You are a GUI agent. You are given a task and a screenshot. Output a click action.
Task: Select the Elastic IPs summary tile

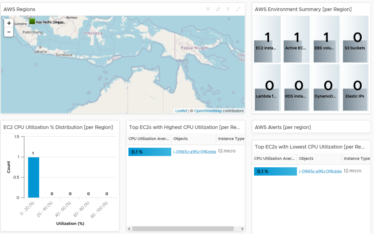tap(355, 87)
